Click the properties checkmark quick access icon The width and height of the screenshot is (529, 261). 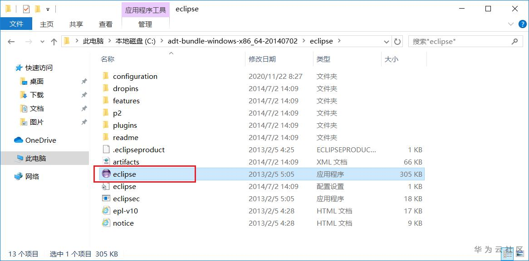26,9
